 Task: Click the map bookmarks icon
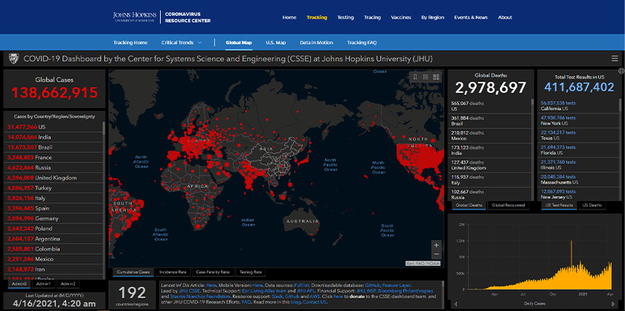415,76
